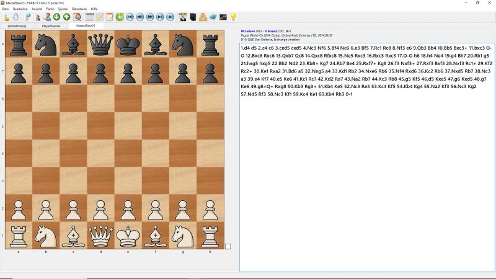The height and width of the screenshot is (279, 496).
Task: Click the notepad edit icon
Action: click(x=109, y=17)
